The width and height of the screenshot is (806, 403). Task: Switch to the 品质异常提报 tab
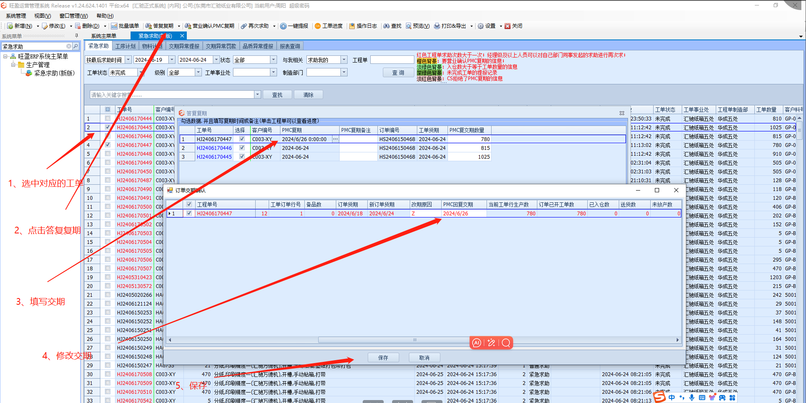[x=258, y=46]
